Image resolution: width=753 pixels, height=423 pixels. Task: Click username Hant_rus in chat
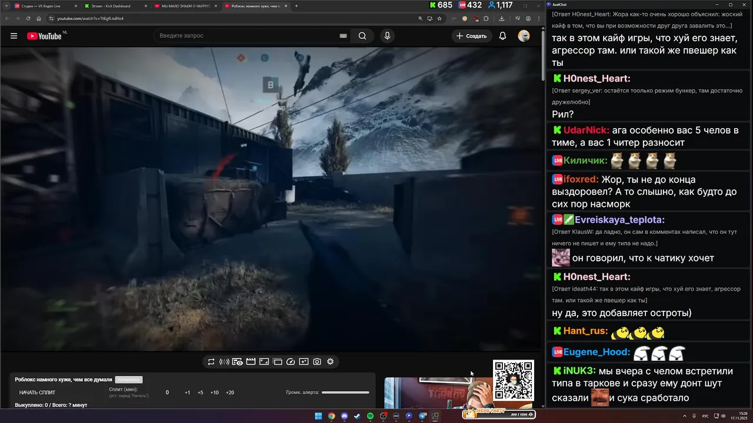pyautogui.click(x=585, y=331)
